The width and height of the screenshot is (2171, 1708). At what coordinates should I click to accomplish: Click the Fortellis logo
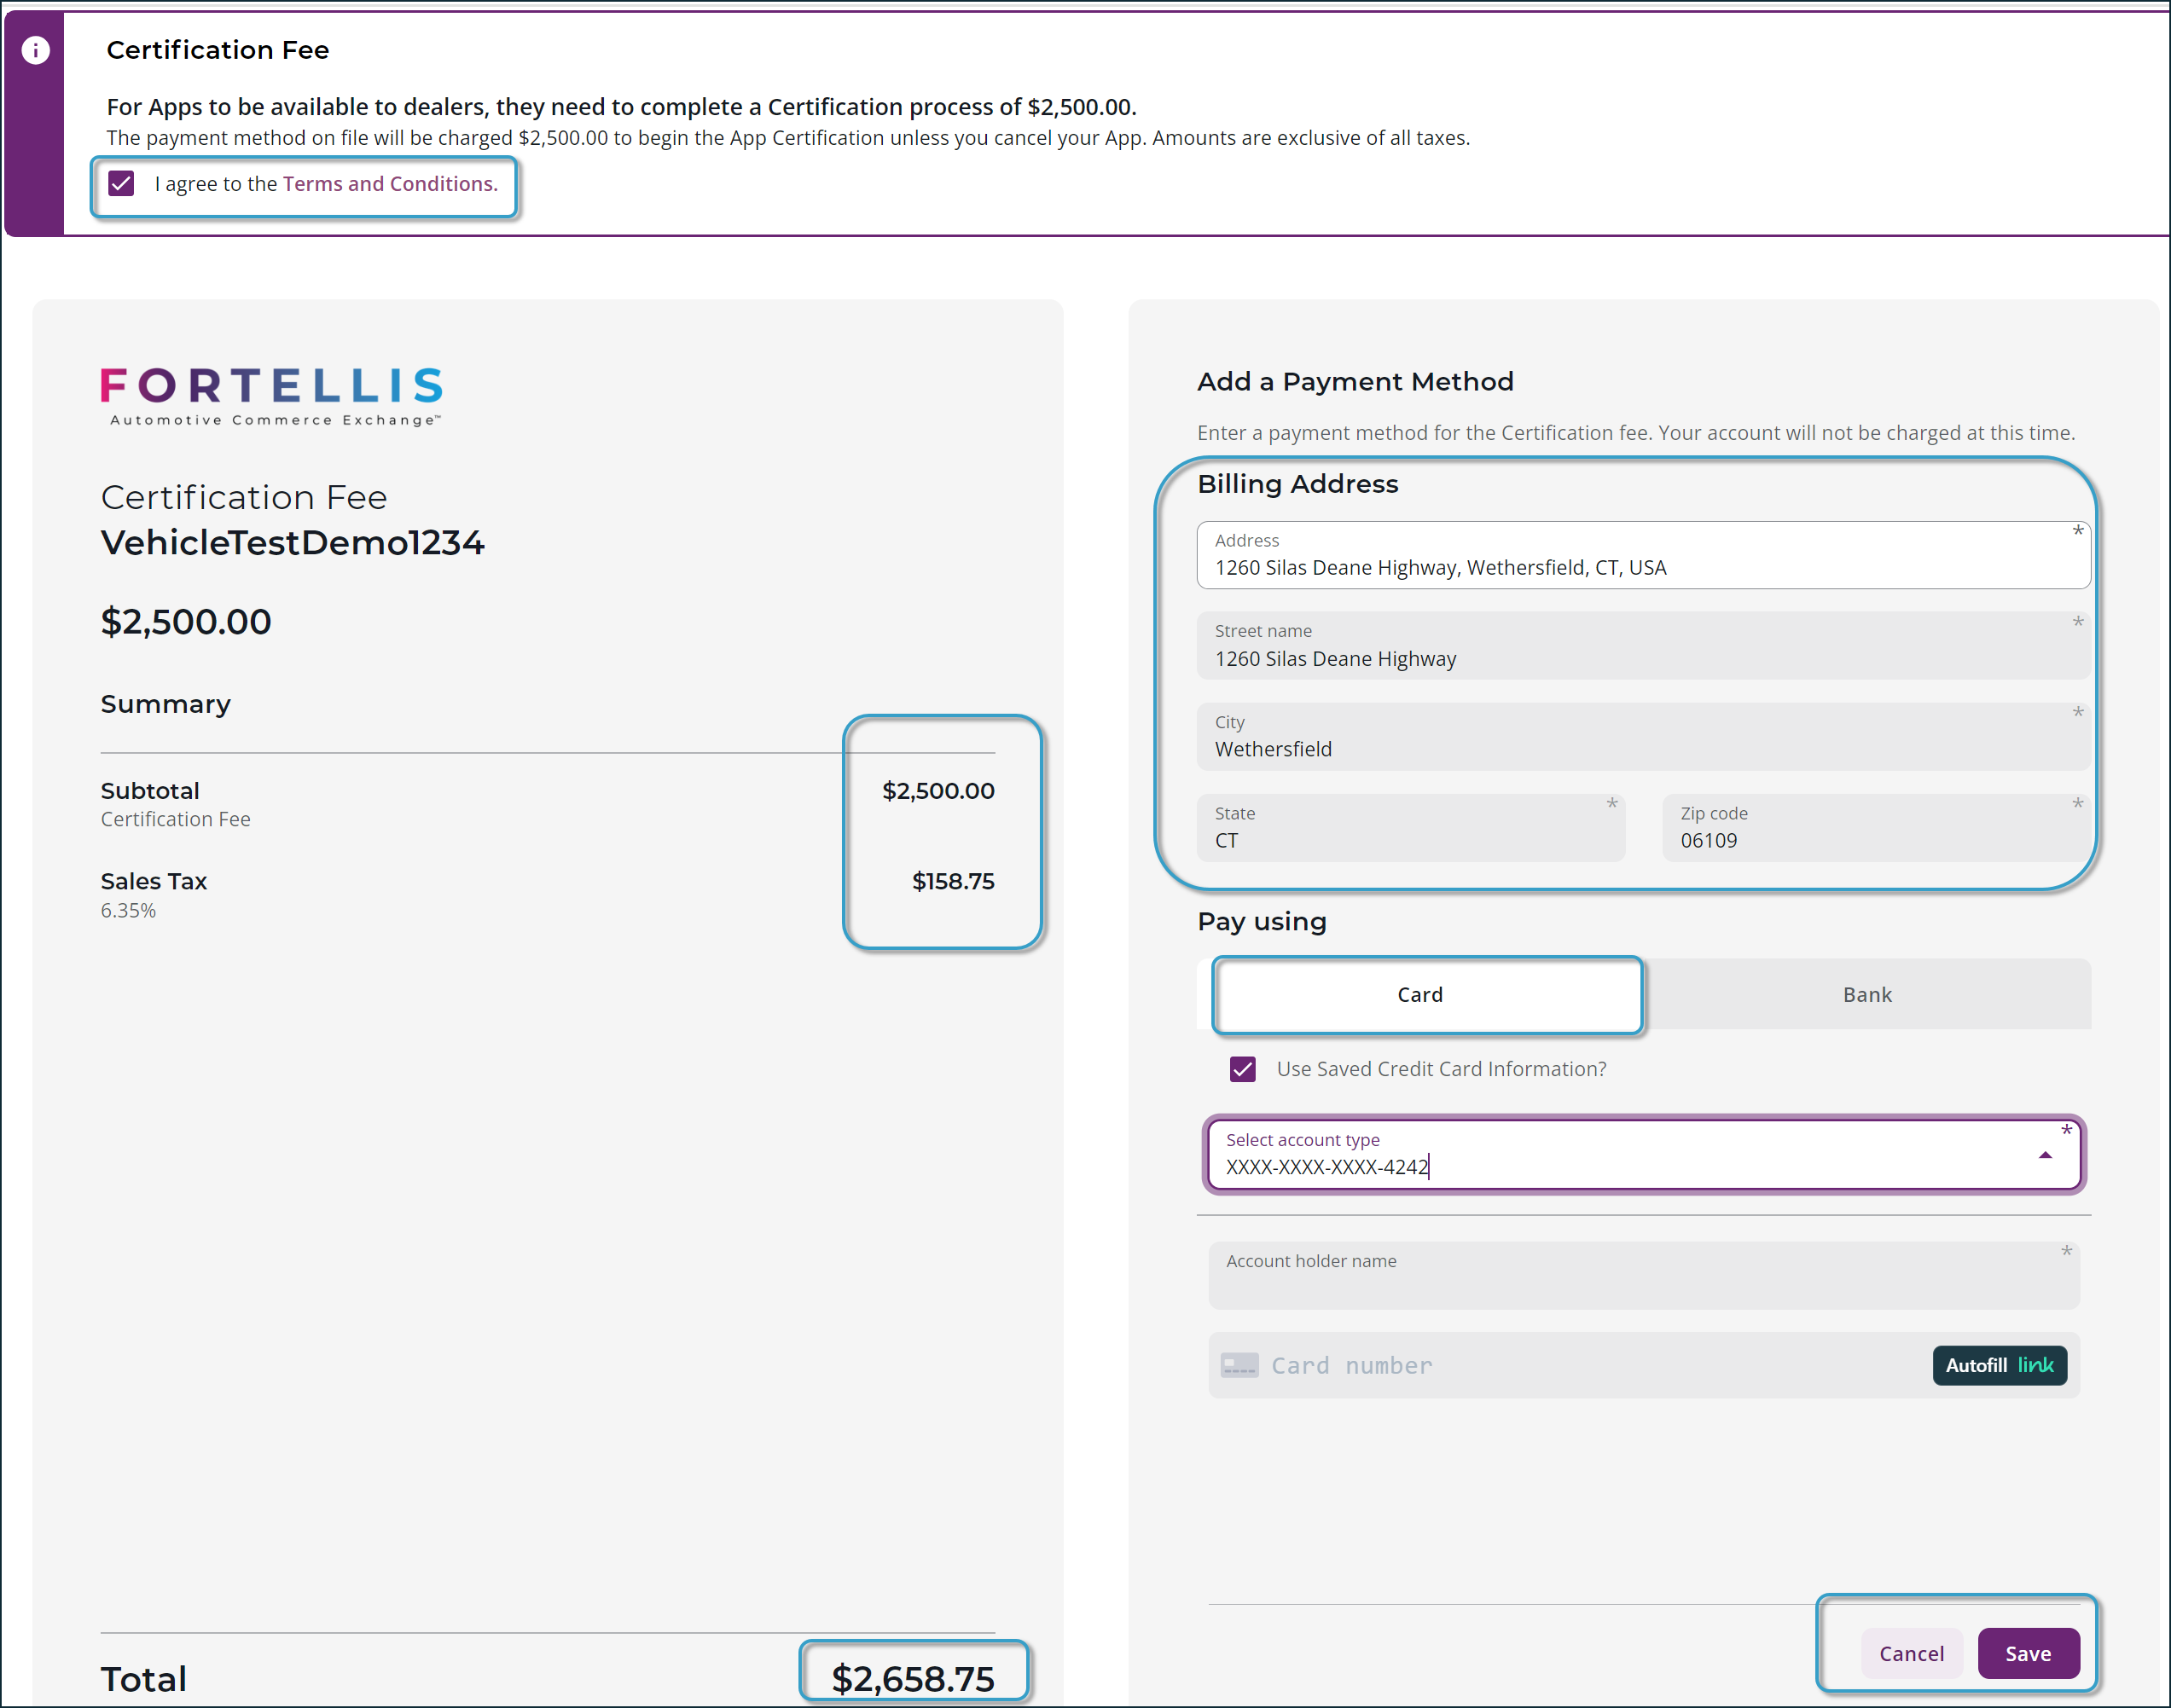pyautogui.click(x=271, y=395)
